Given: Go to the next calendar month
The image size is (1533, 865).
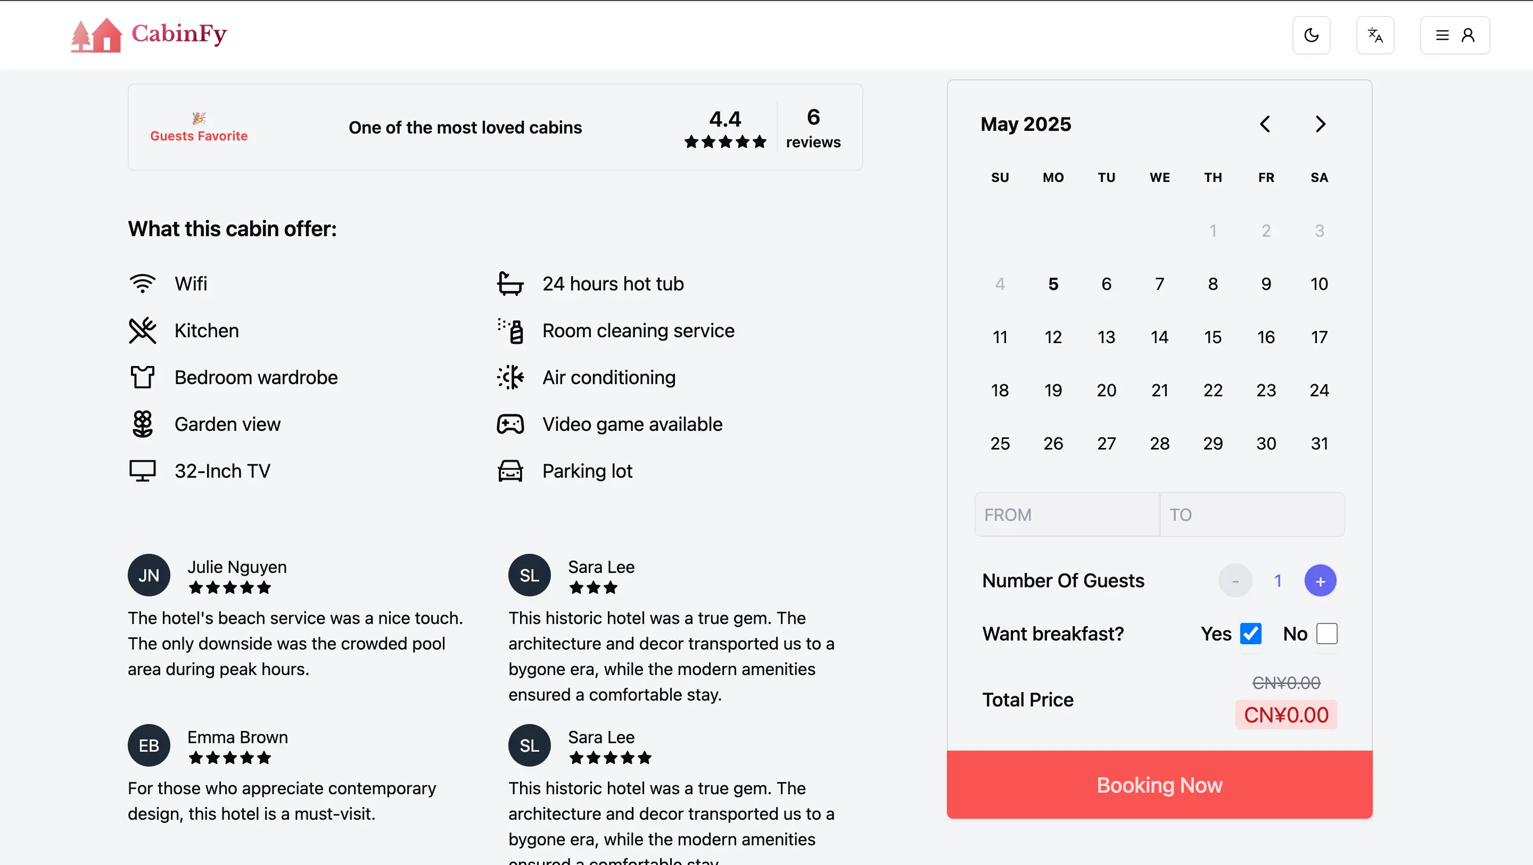Looking at the screenshot, I should tap(1320, 124).
